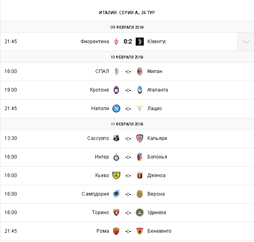This screenshot has height=242, width=254.
Task: Click the Fiorentina club crest icon
Action: (x=116, y=42)
